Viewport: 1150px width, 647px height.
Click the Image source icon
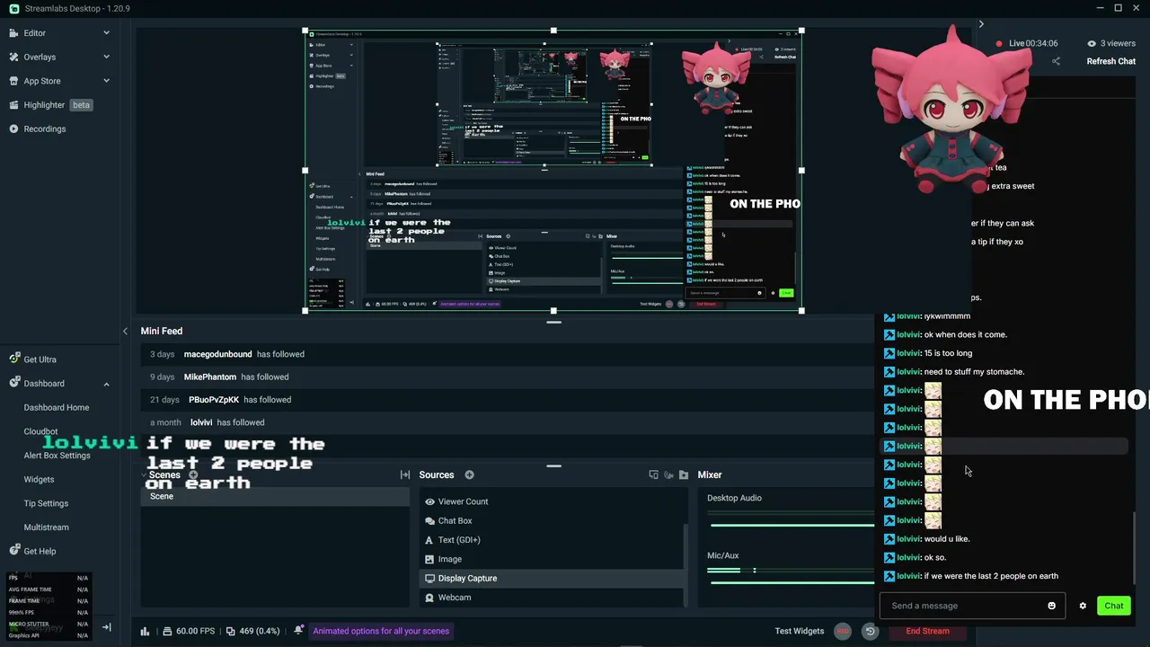429,559
